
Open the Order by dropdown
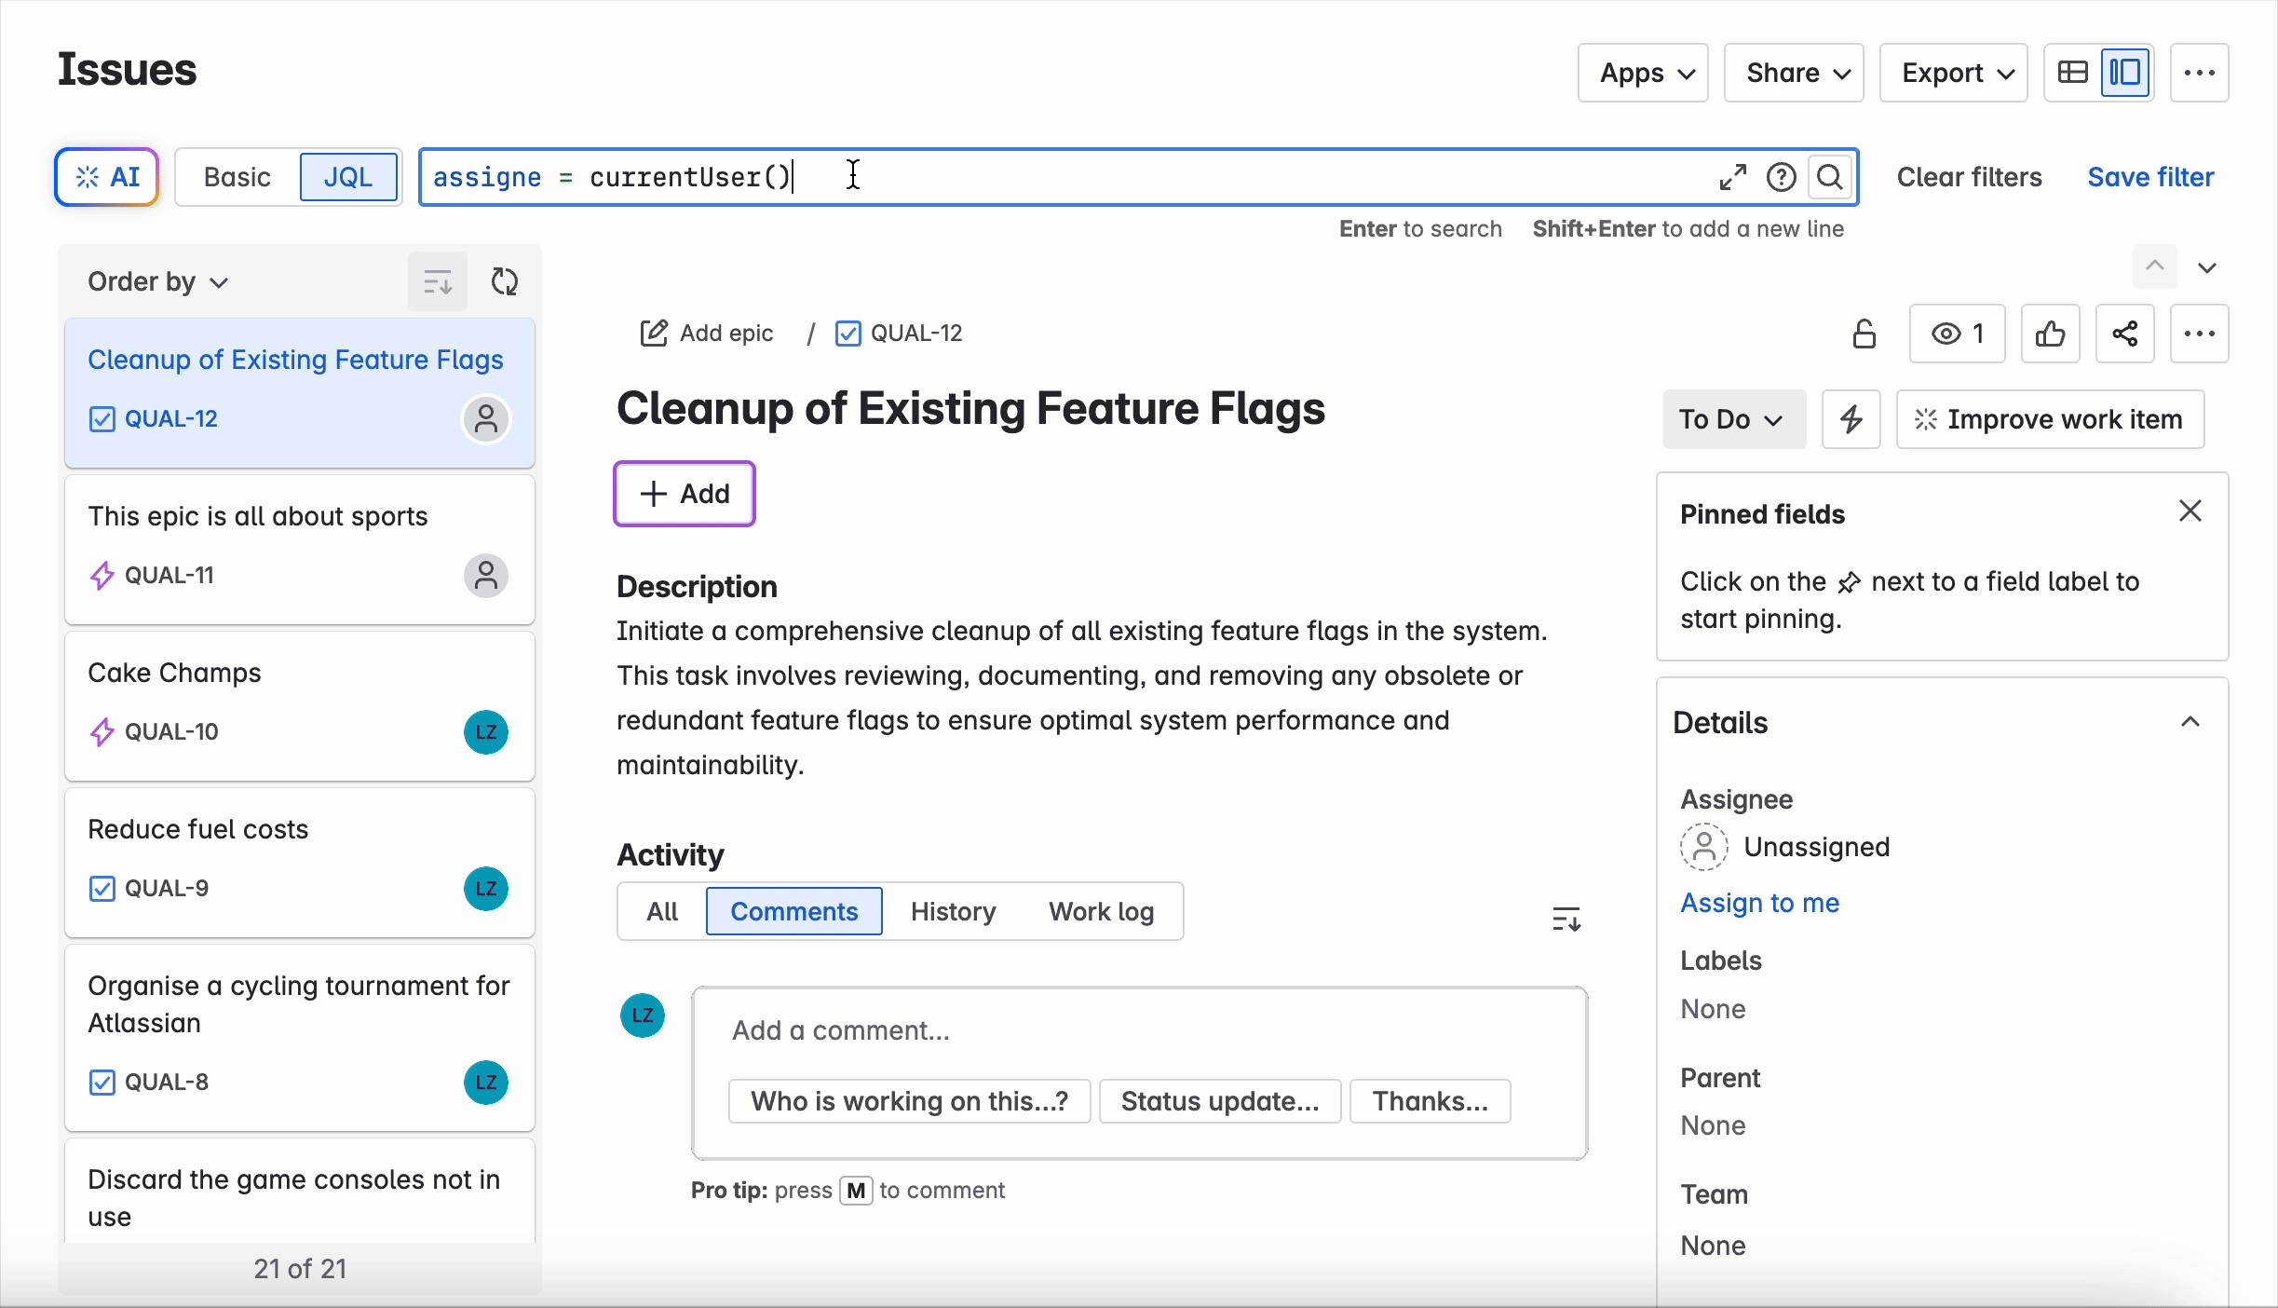[x=157, y=281]
